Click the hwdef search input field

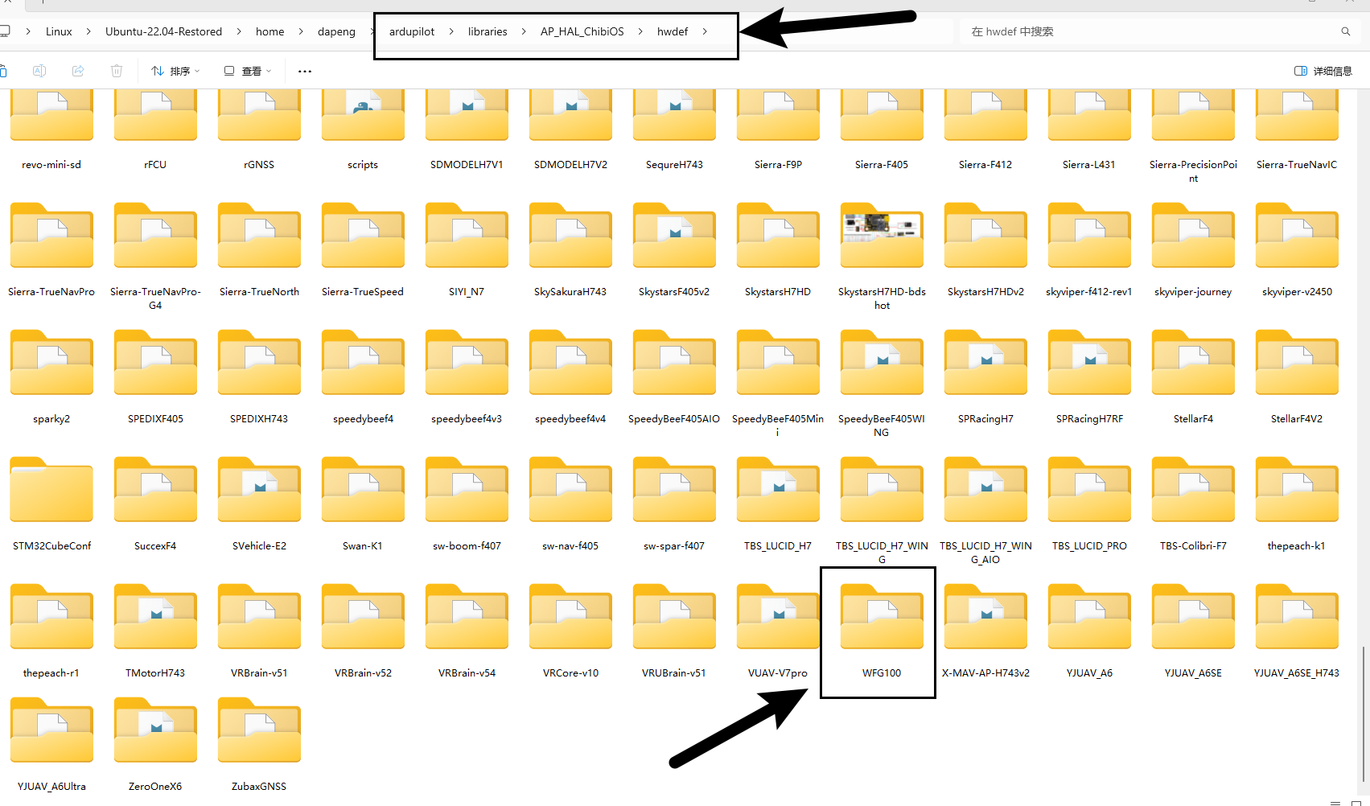pyautogui.click(x=1142, y=31)
